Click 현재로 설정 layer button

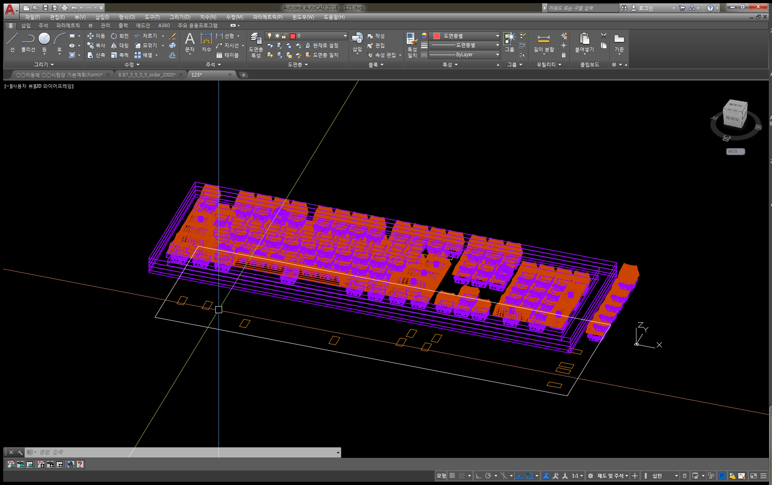[322, 45]
